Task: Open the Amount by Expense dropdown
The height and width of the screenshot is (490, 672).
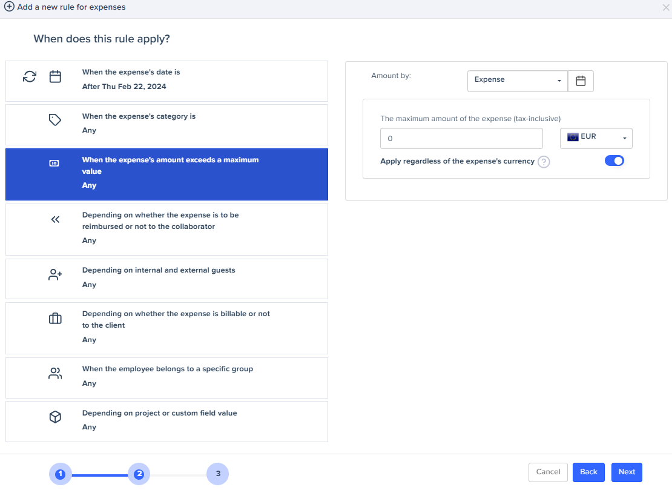Action: pyautogui.click(x=517, y=81)
